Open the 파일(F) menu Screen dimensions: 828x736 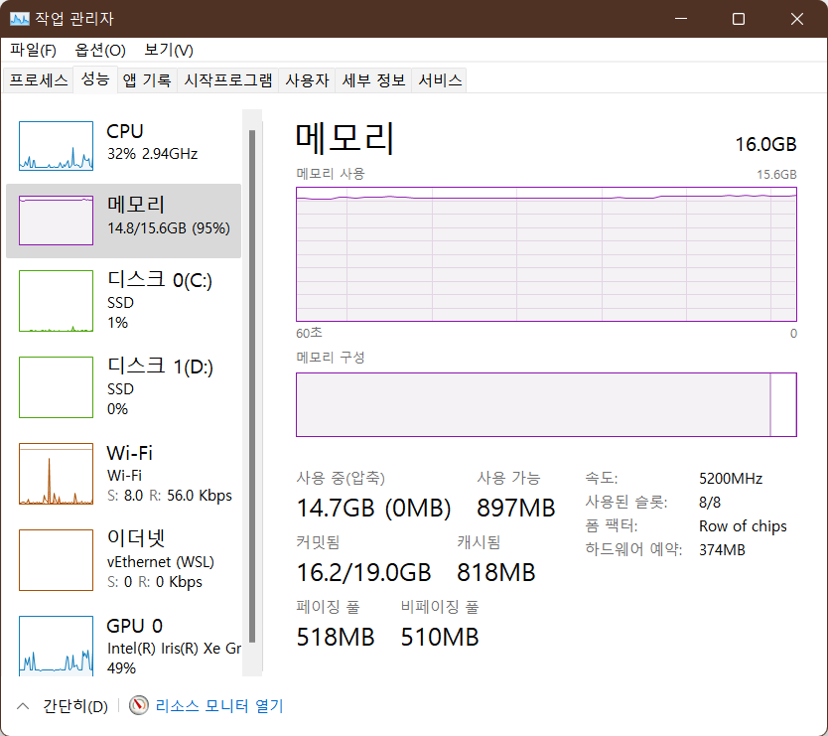[33, 51]
